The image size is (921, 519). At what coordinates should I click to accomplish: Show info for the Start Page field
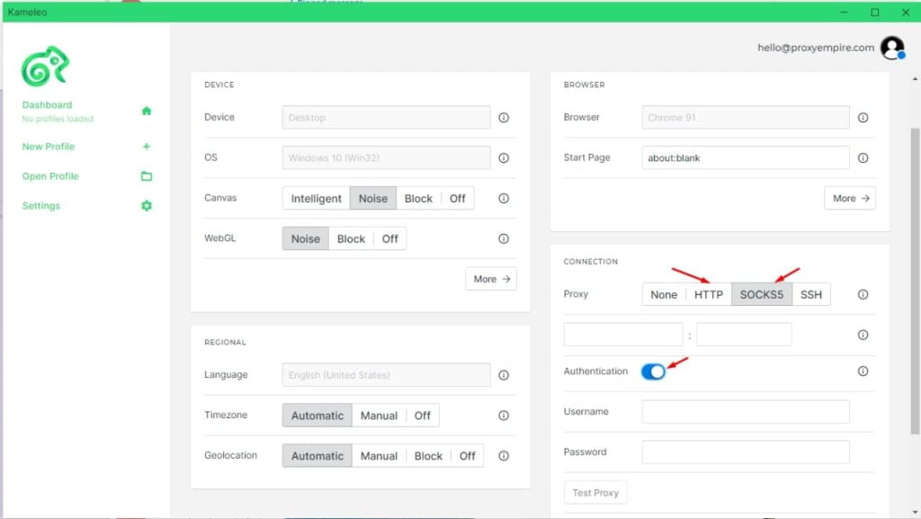(x=863, y=158)
